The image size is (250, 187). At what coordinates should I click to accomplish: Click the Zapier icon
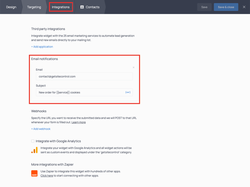click(34, 173)
